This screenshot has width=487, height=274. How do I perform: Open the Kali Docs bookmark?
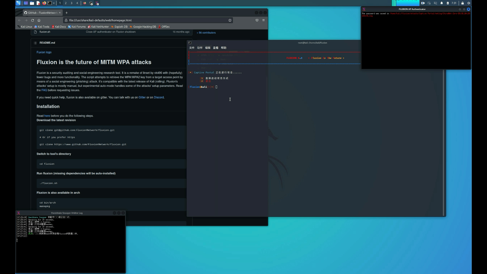coord(59,27)
